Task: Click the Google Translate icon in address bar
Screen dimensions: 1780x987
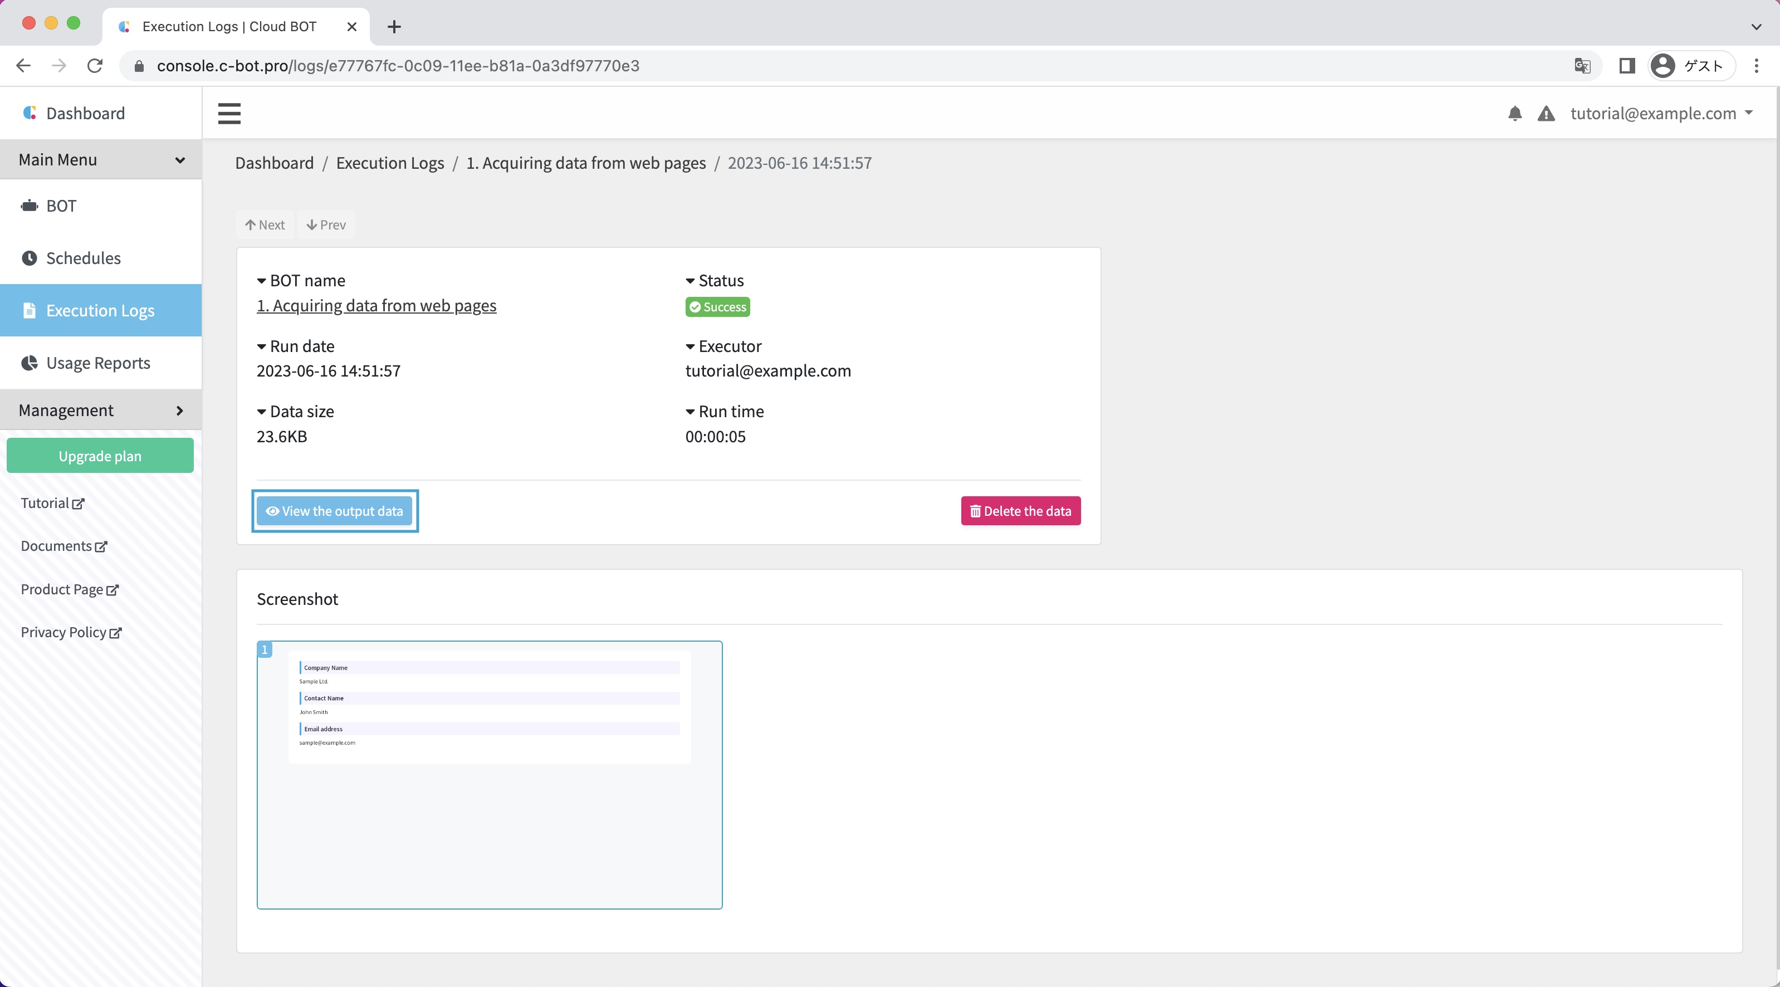Action: pos(1582,66)
